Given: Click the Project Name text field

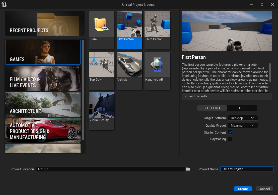Looking at the screenshot, I should pos(247,169).
